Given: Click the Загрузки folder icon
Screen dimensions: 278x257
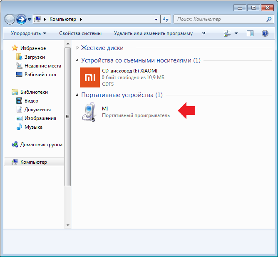Looking at the screenshot, I should (19, 57).
